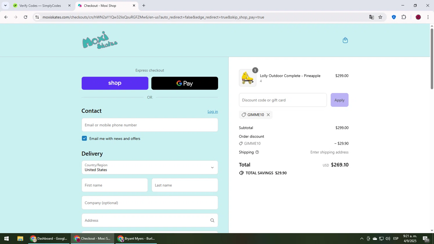
Task: Open the shopping bag cart icon
Action: coord(345,40)
